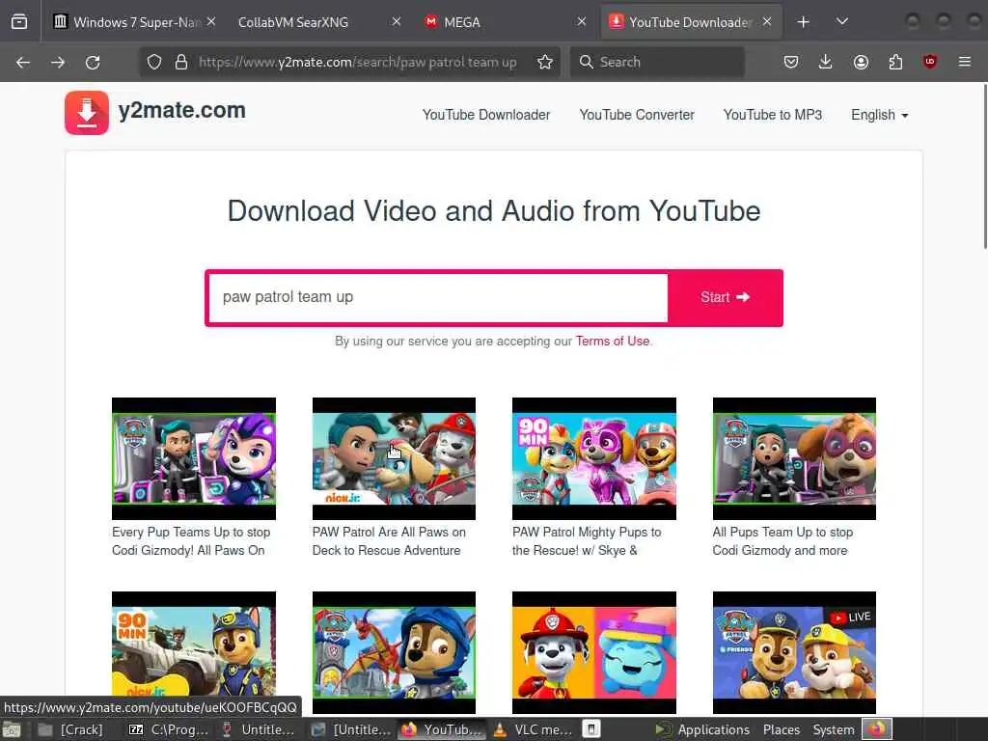Open the System menu

[x=834, y=729]
